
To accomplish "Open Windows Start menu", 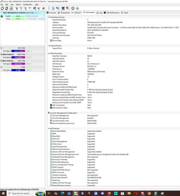I will coord(3,193).
